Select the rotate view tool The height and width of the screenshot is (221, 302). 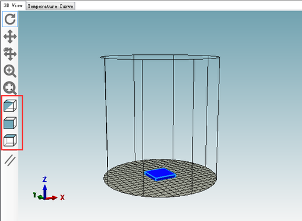(x=10, y=19)
